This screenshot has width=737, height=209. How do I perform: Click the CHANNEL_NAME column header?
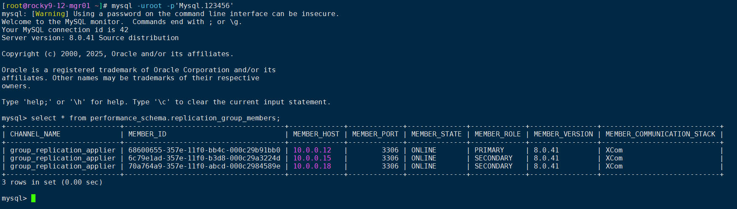(x=35, y=134)
